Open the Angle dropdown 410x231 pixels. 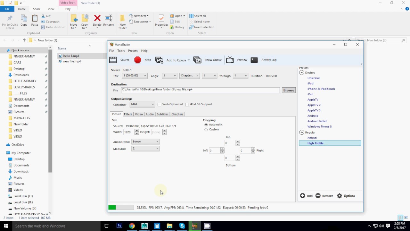(x=169, y=76)
